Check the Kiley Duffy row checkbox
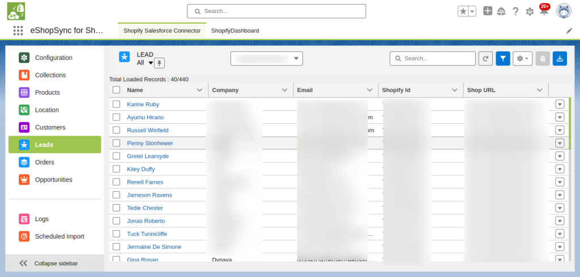Image resolution: width=580 pixels, height=277 pixels. point(117,169)
